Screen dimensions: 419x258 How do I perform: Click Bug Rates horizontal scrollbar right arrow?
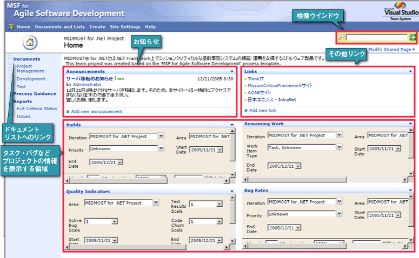tap(405, 246)
